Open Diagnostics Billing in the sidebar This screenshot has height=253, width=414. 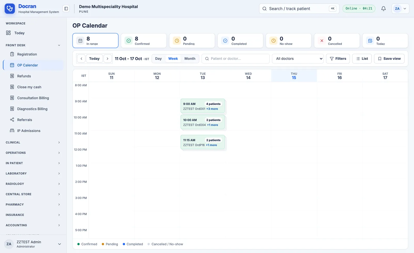(33, 109)
